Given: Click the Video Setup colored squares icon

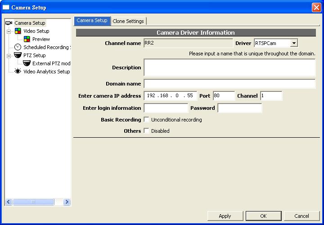Looking at the screenshot, I should pos(18,31).
